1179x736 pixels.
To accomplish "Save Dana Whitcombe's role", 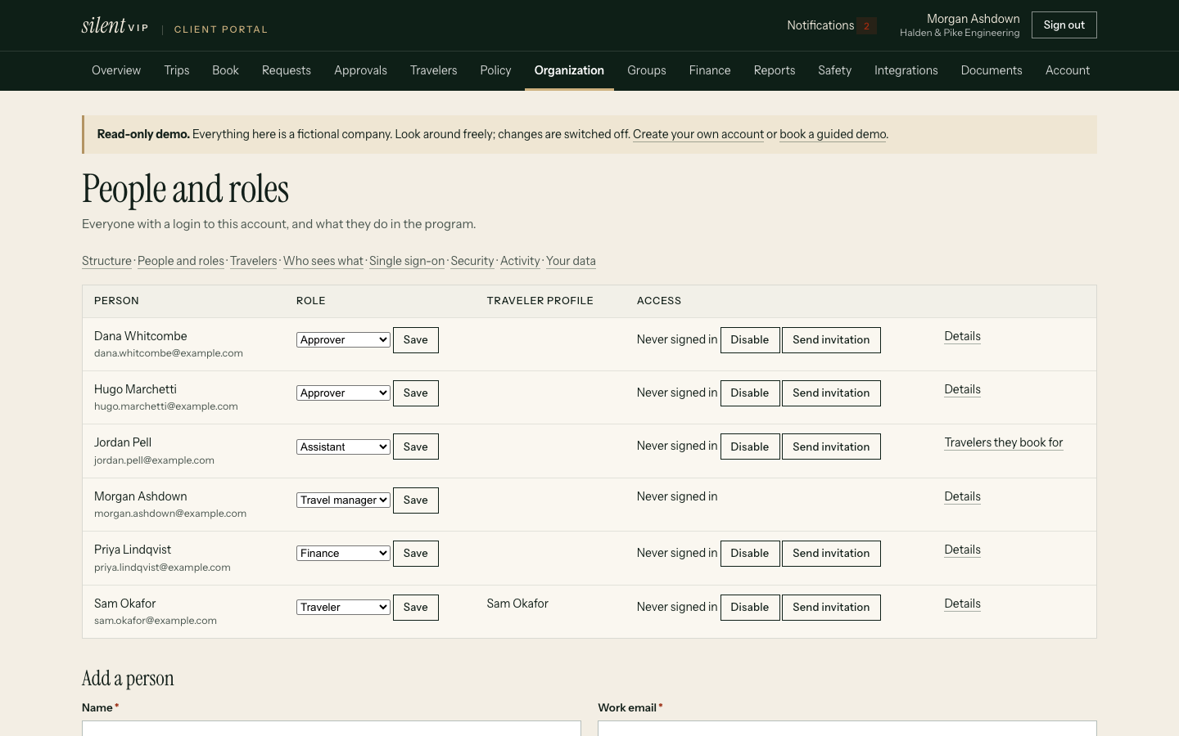I will 416,340.
